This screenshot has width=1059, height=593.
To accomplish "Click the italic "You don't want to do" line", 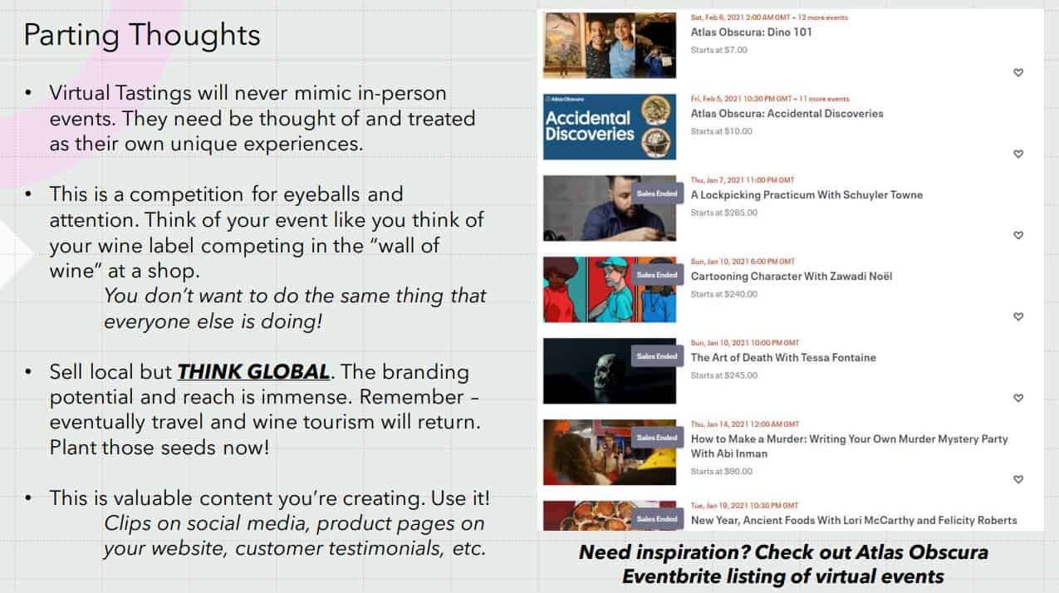I will point(295,308).
